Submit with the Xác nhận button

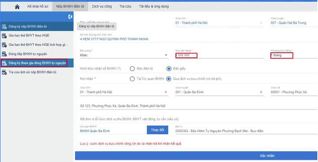196,156
